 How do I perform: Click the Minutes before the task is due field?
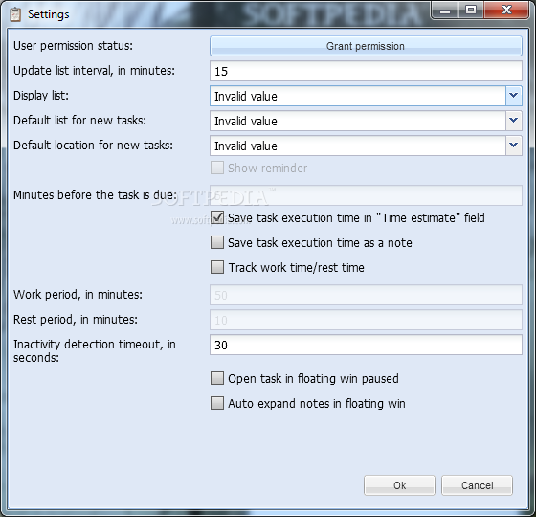366,195
